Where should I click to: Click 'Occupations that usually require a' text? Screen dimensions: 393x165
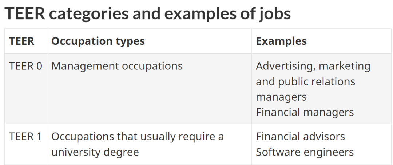tap(138, 137)
